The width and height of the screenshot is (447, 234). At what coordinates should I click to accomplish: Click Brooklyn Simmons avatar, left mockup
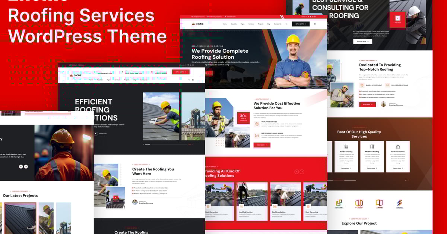[135, 202]
